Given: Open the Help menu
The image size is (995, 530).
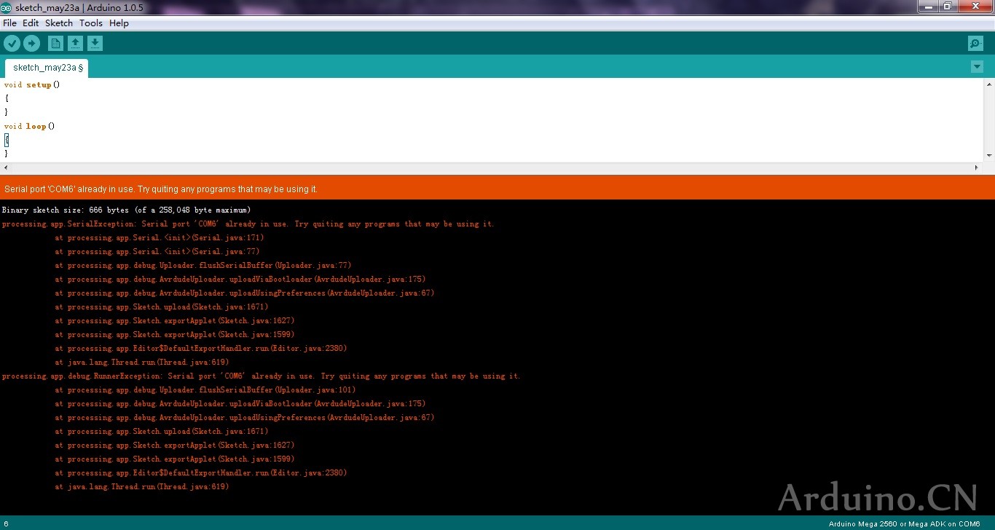Looking at the screenshot, I should click(119, 23).
